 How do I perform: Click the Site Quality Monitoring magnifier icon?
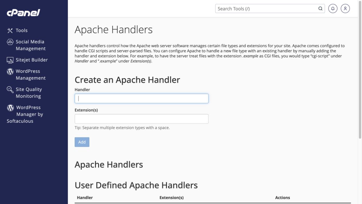tap(10, 90)
